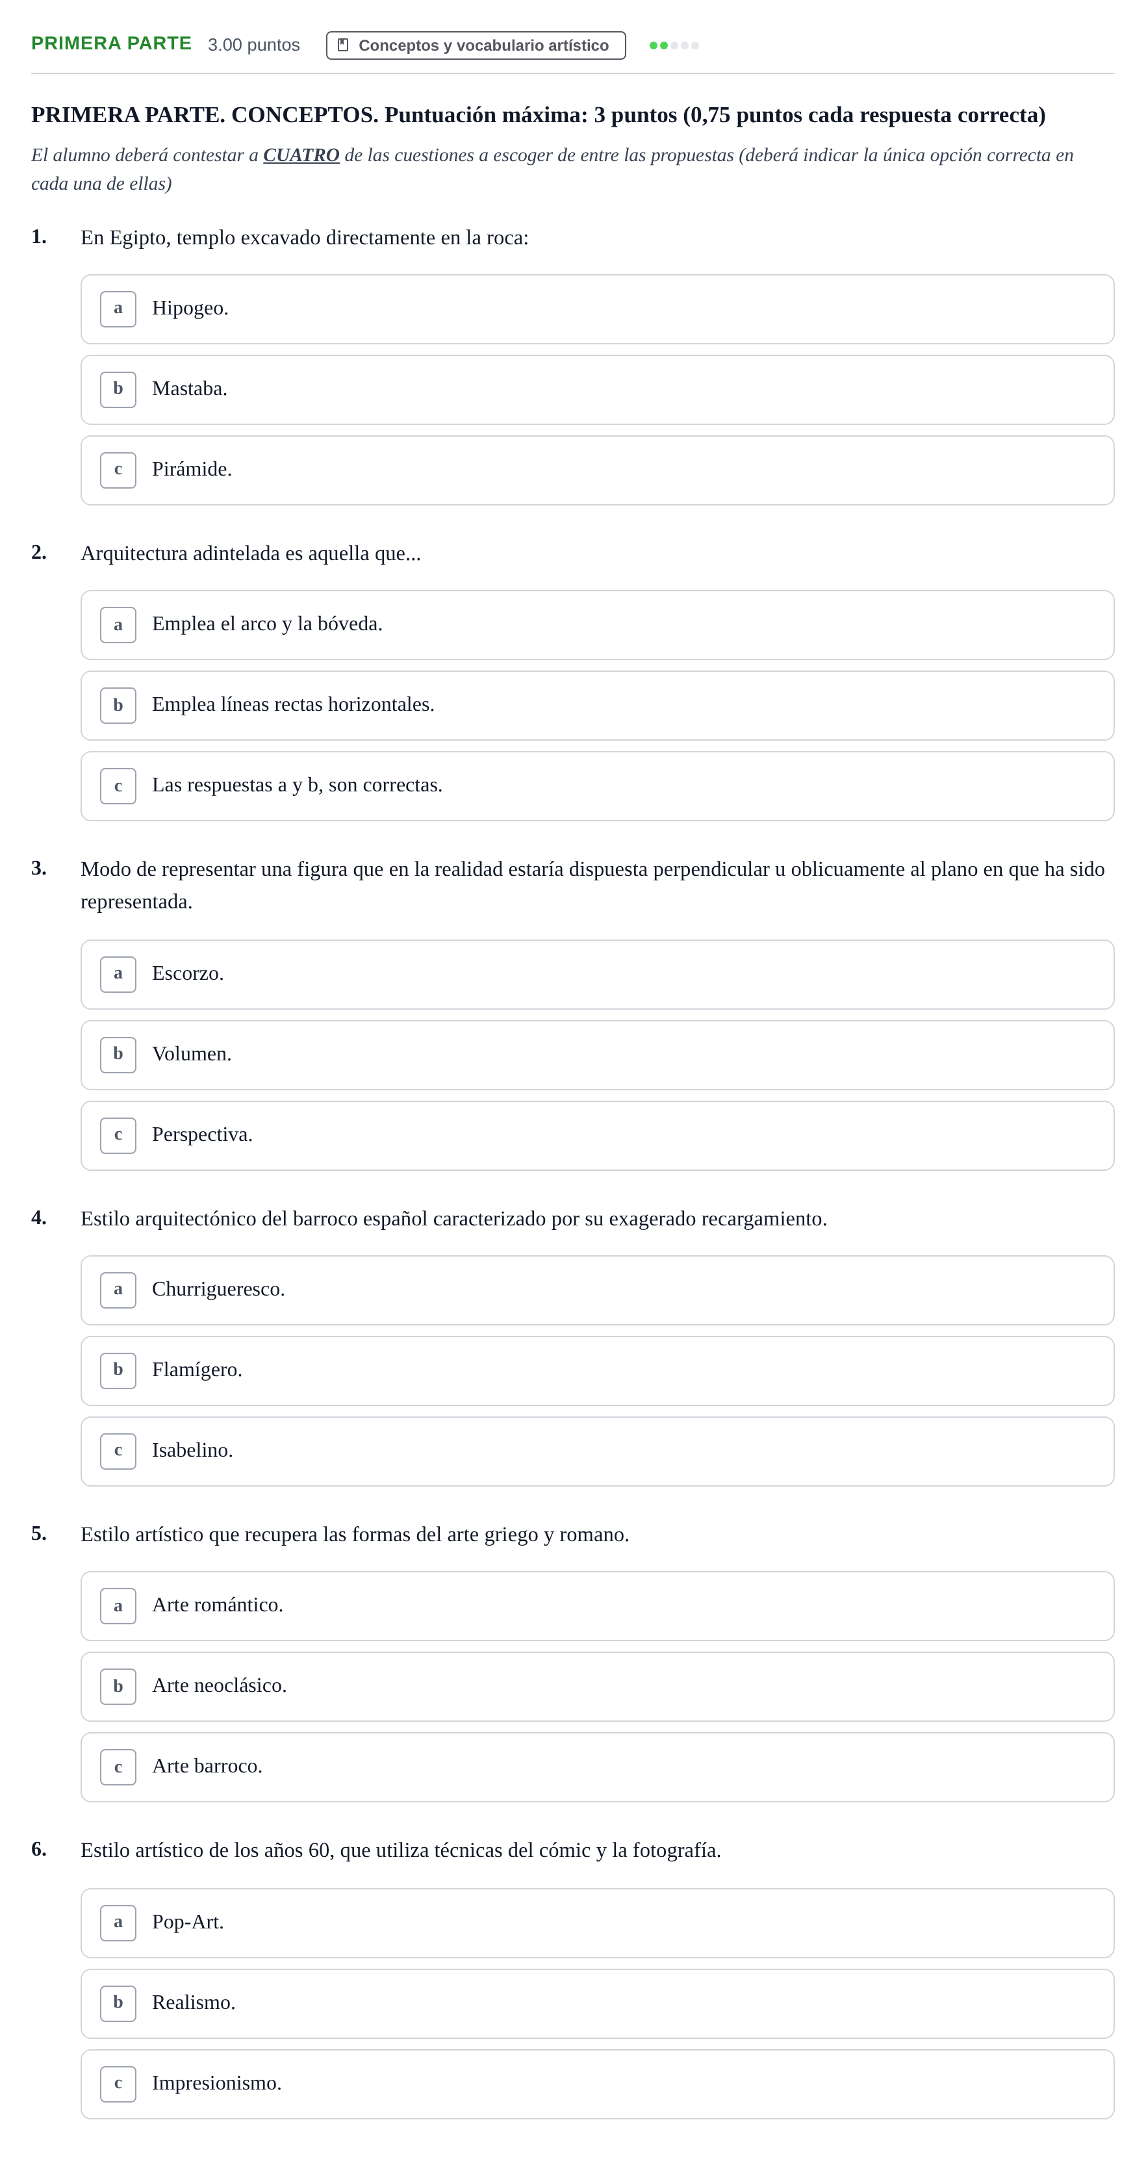This screenshot has width=1146, height=2161.
Task: Click the PRIMERA PARTE section heading
Action: click(110, 44)
